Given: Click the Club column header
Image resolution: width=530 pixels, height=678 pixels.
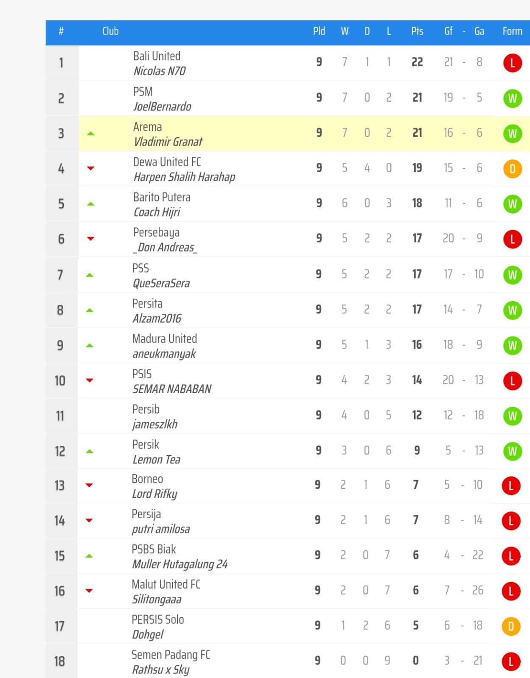Looking at the screenshot, I should pos(110,31).
